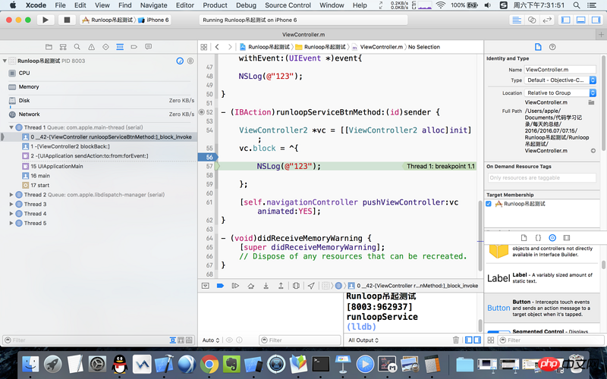Click the Stop button in Xcode toolbar
Screen dimensions: 607x379
point(67,20)
